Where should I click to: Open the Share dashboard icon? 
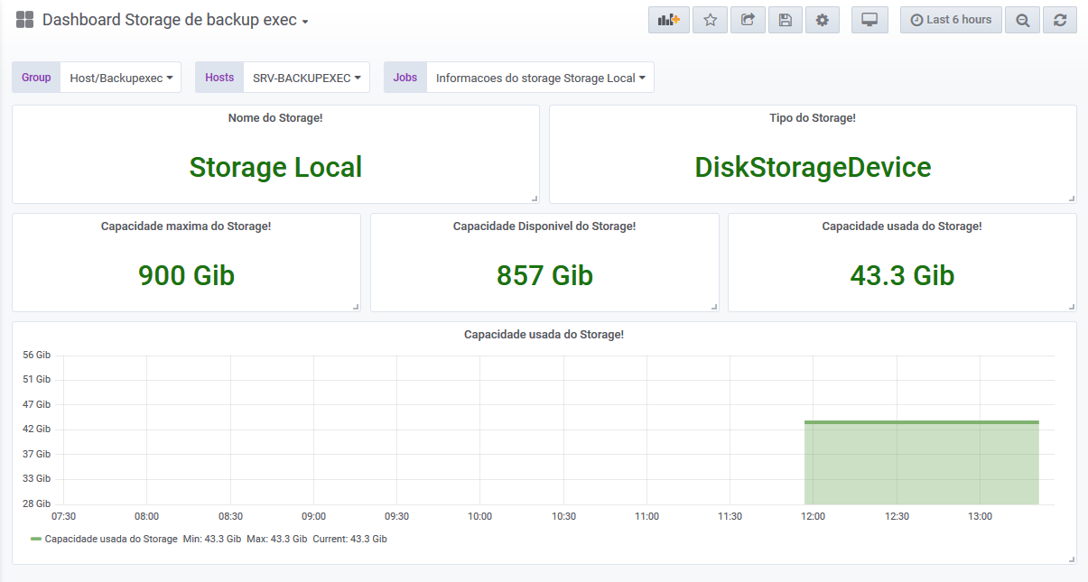pos(748,20)
